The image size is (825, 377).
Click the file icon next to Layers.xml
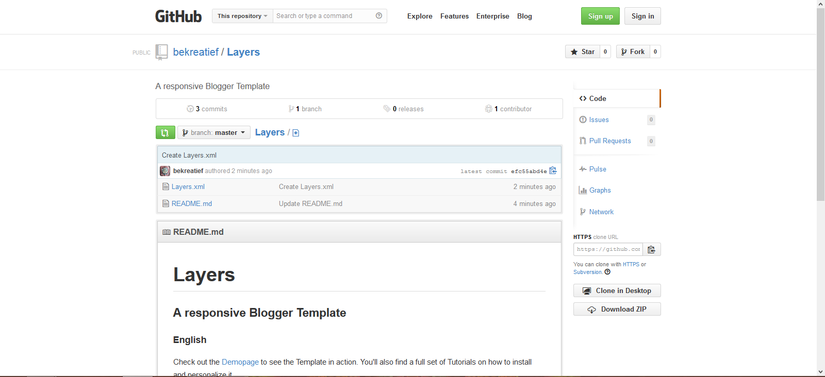click(x=166, y=187)
